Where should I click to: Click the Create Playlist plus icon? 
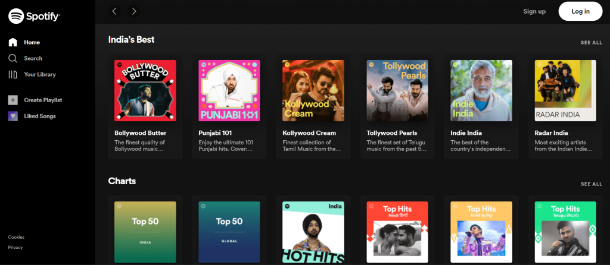(13, 100)
